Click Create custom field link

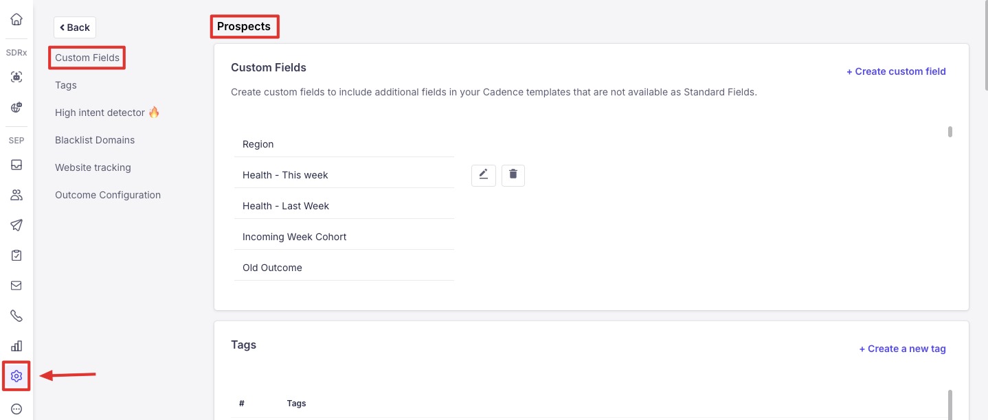click(x=896, y=71)
